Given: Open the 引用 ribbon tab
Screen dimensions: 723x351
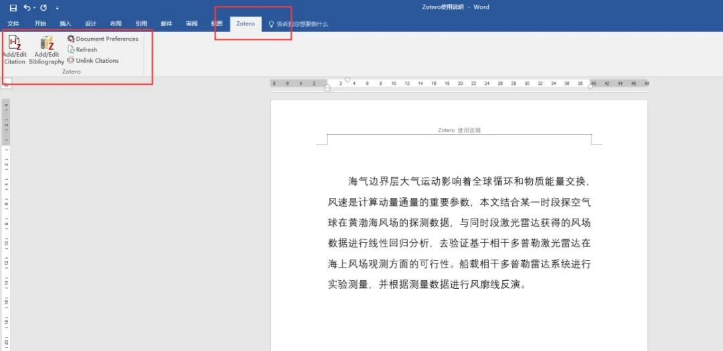Looking at the screenshot, I should point(141,23).
